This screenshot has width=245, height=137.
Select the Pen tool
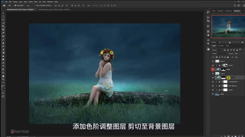(x=3, y=63)
